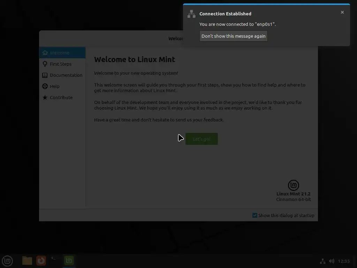Launch Firefox from the taskbar
The image size is (357, 268).
[x=41, y=261]
